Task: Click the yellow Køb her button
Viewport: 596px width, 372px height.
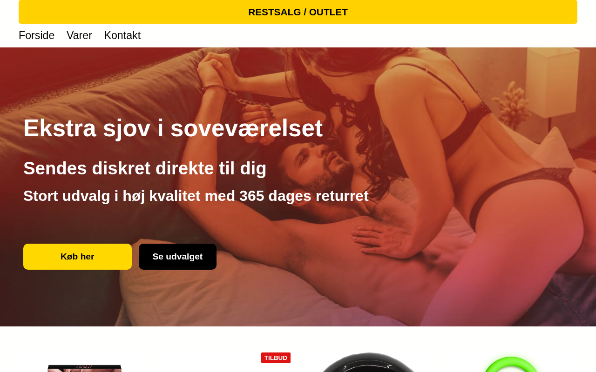Action: [77, 257]
